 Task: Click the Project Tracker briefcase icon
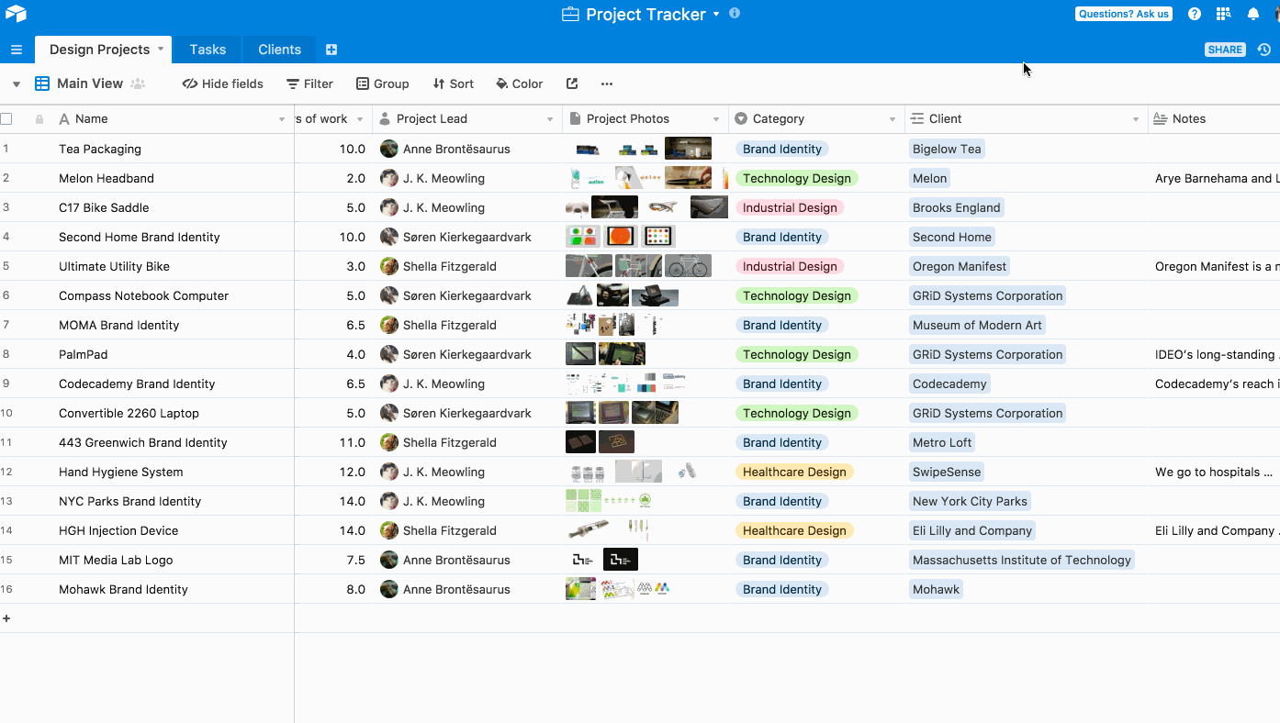(570, 14)
